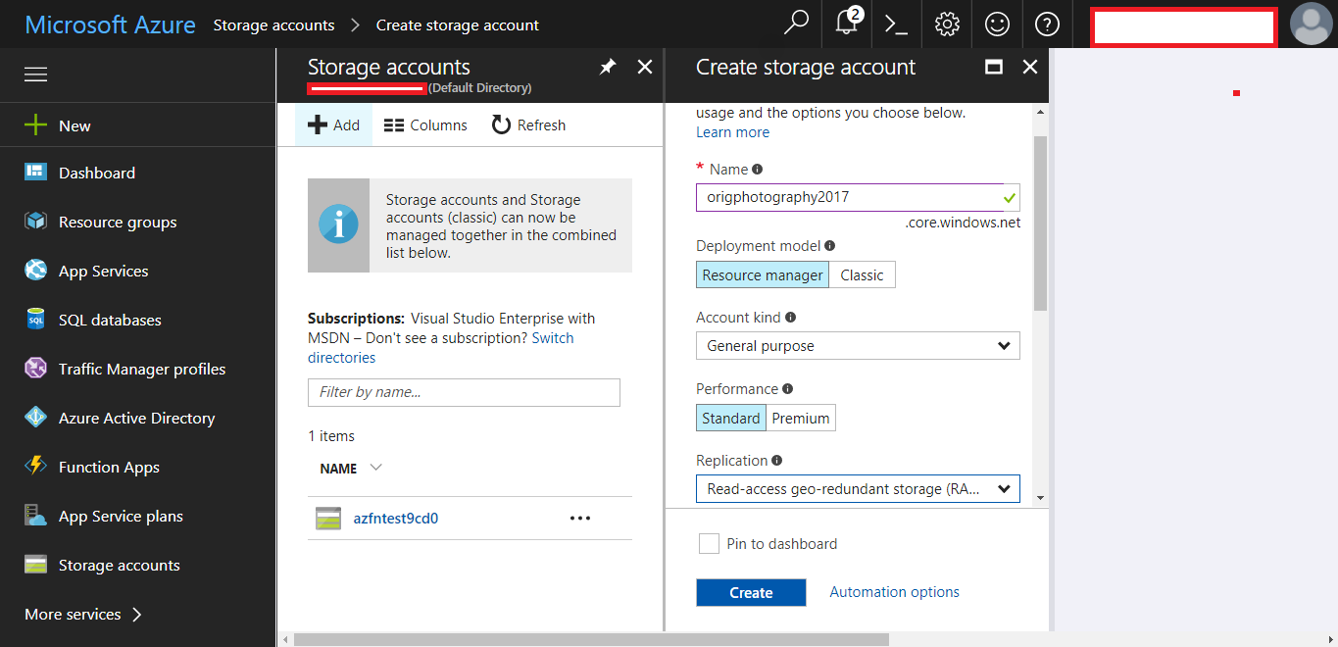
Task: Open Dashboard from sidebar menu
Action: point(97,173)
